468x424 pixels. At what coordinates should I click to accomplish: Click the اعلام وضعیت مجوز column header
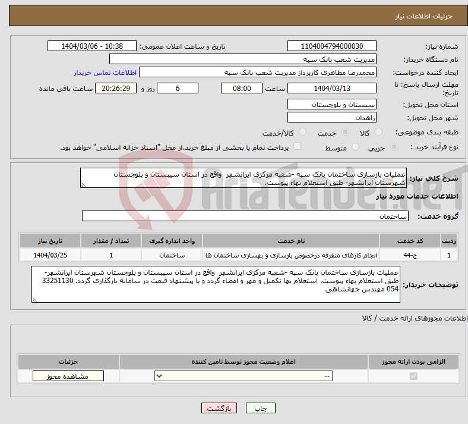[244, 362]
